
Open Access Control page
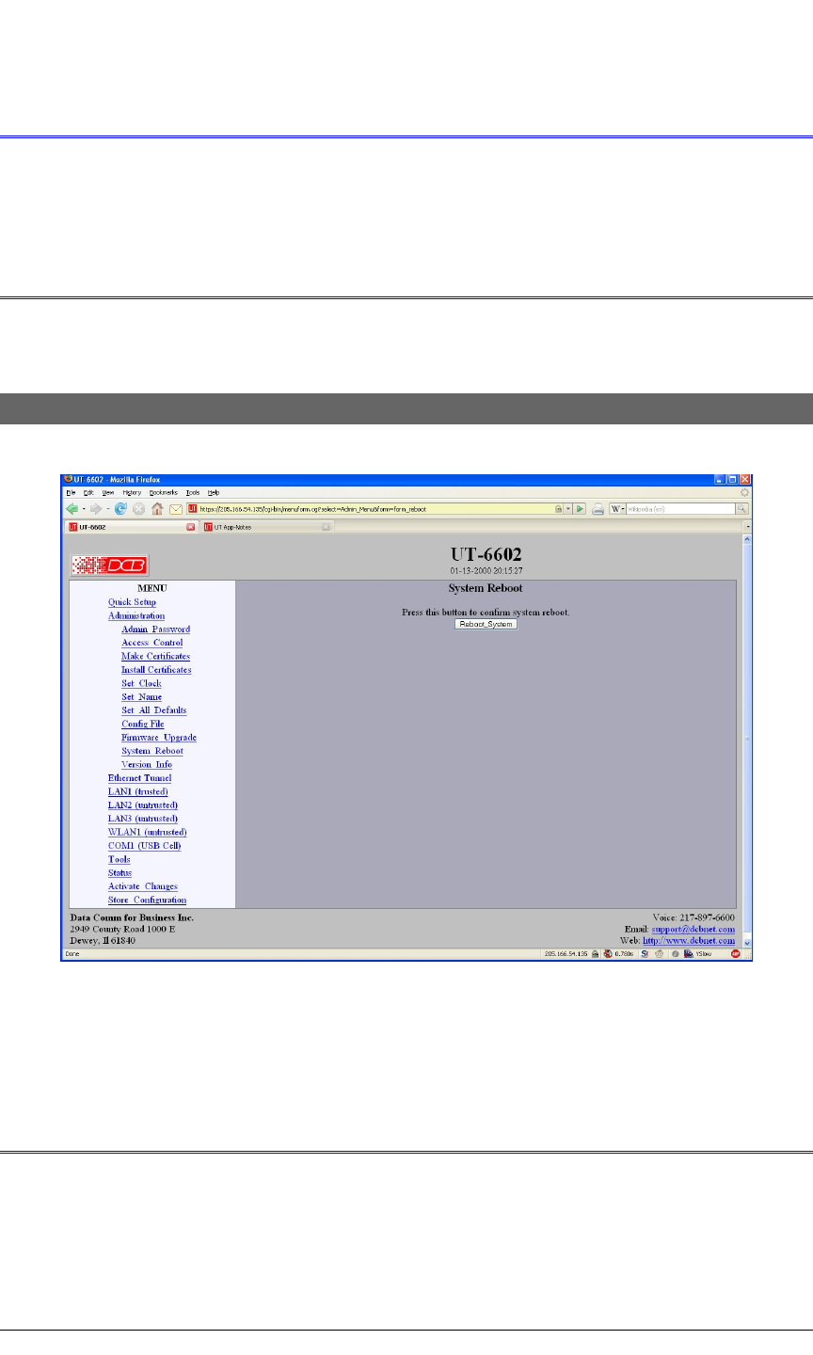pyautogui.click(x=151, y=643)
